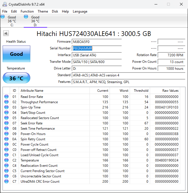
Task: Click status orb for Spin Retry Count
Action: 6,139
